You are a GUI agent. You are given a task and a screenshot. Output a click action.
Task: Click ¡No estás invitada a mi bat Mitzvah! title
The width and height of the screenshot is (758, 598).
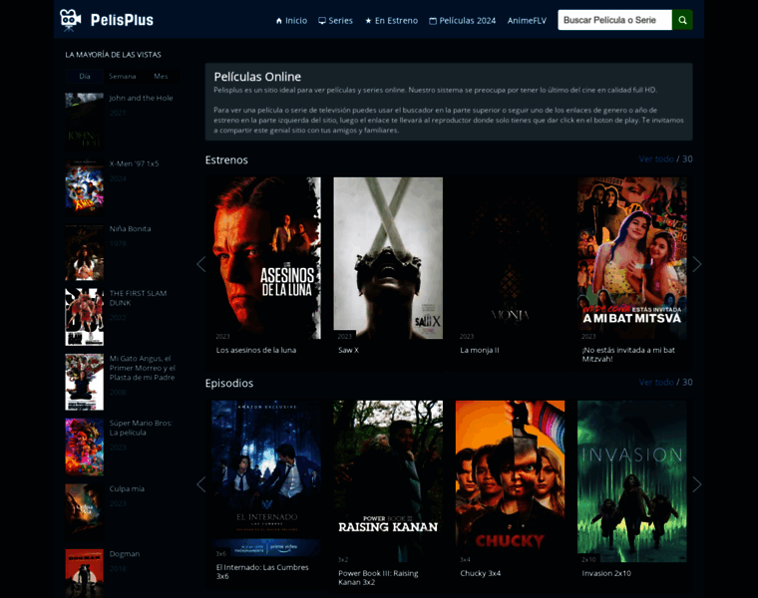[x=628, y=354]
